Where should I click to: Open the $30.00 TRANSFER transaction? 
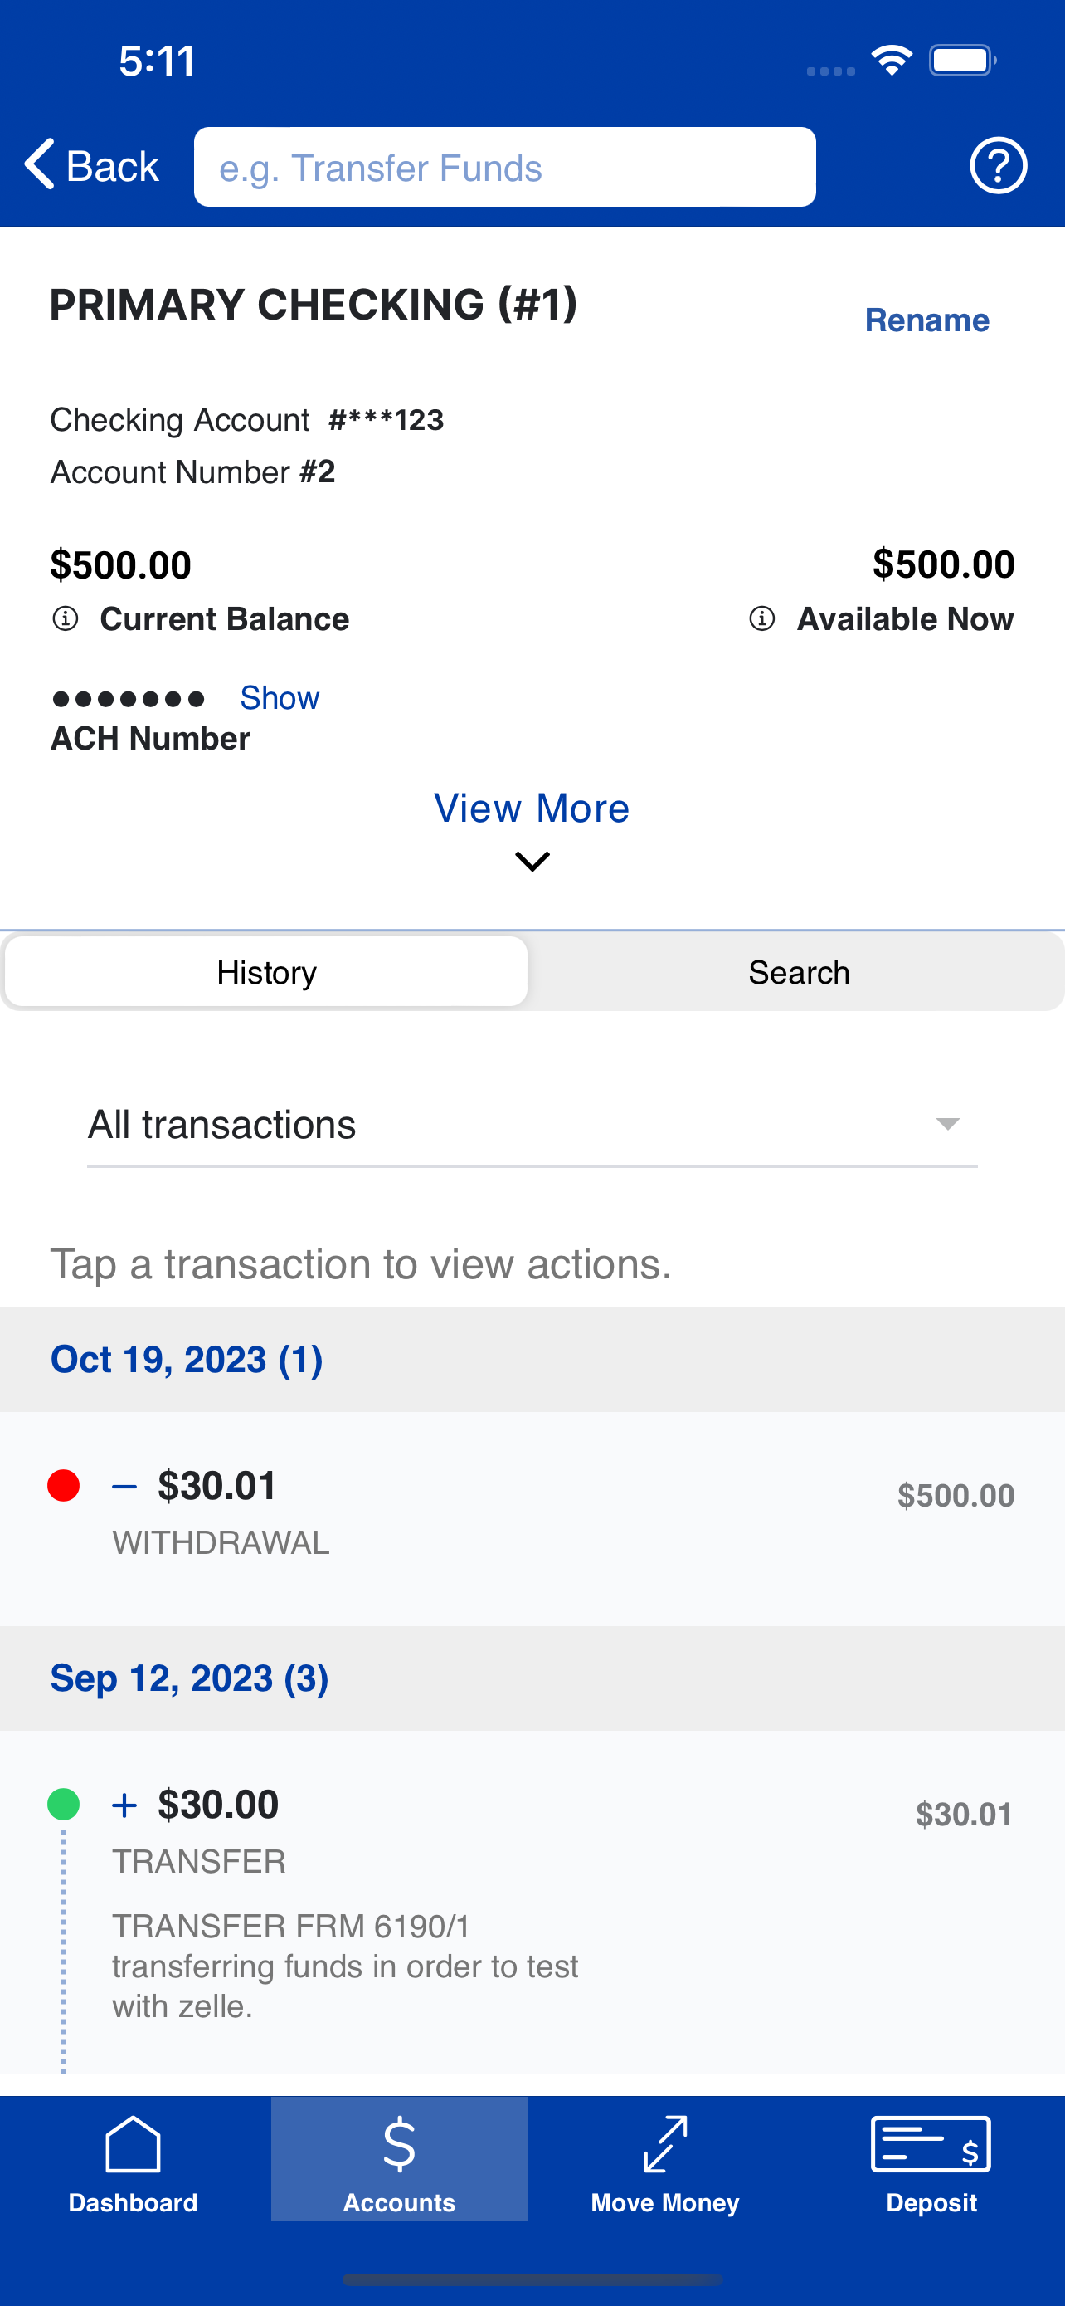pos(532,1902)
